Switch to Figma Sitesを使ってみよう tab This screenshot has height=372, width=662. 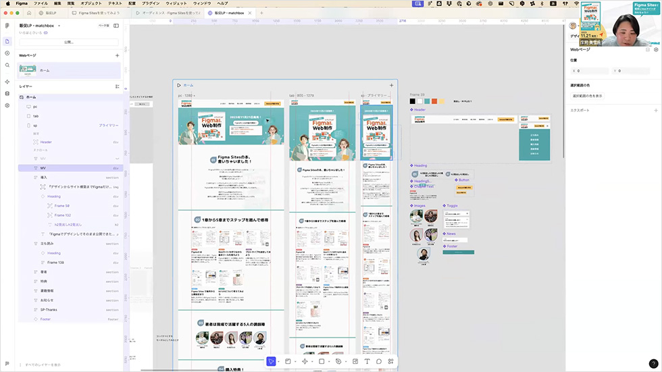pyautogui.click(x=96, y=13)
